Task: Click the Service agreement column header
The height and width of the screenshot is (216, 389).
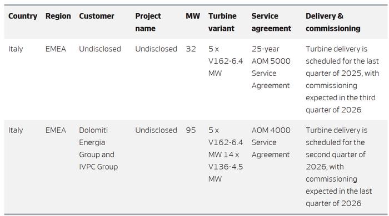Action: pos(271,22)
